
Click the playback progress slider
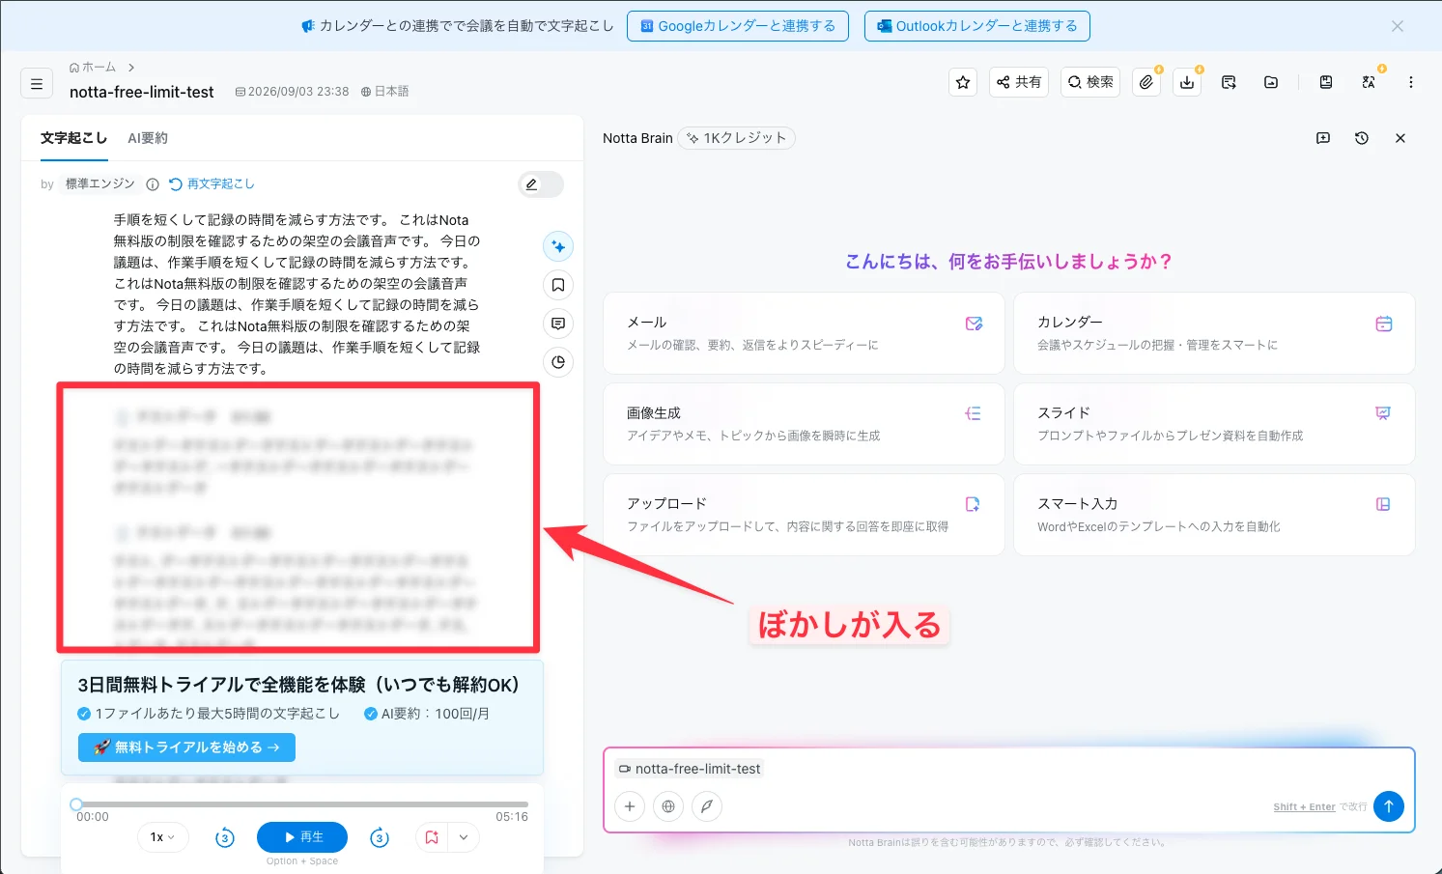(x=302, y=804)
